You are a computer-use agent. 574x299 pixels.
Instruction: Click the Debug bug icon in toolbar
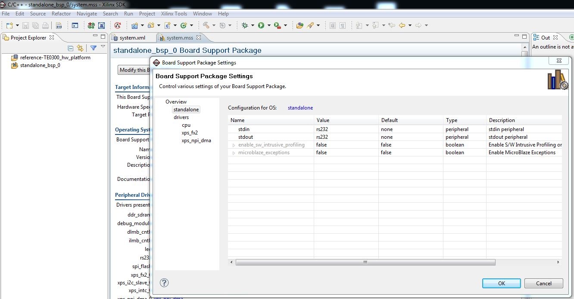tap(245, 25)
